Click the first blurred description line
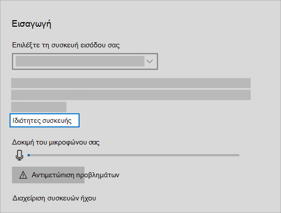The width and height of the screenshot is (281, 213). 131,83
